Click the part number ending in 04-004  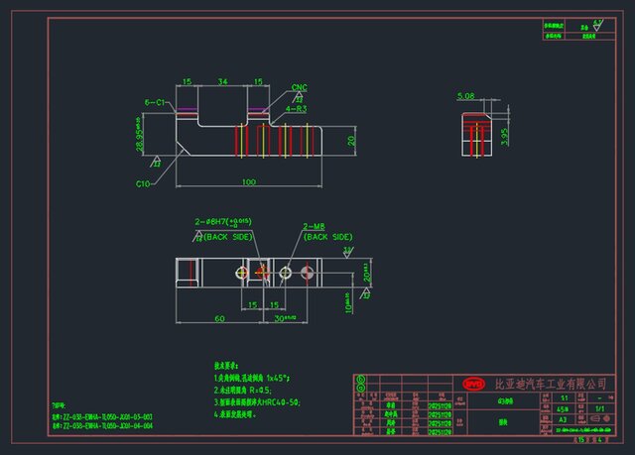102,426
